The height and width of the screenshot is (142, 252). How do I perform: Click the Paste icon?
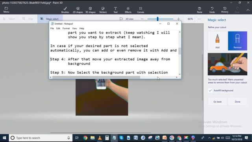tap(200, 10)
